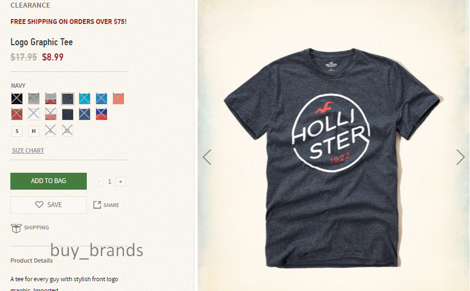
Task: Select size S
Action: 17,131
